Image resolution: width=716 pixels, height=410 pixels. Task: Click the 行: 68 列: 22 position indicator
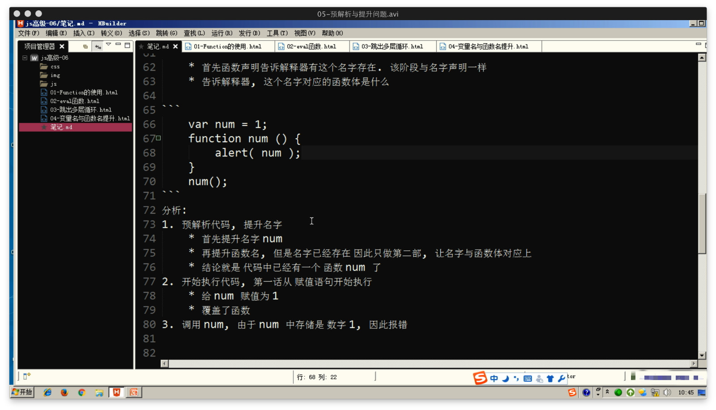point(317,377)
